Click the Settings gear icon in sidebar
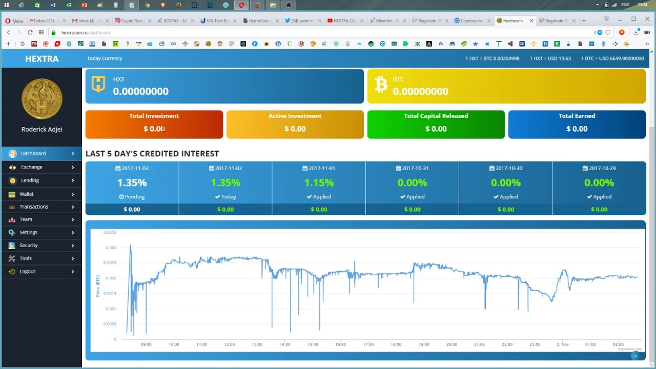656x369 pixels. tap(12, 233)
